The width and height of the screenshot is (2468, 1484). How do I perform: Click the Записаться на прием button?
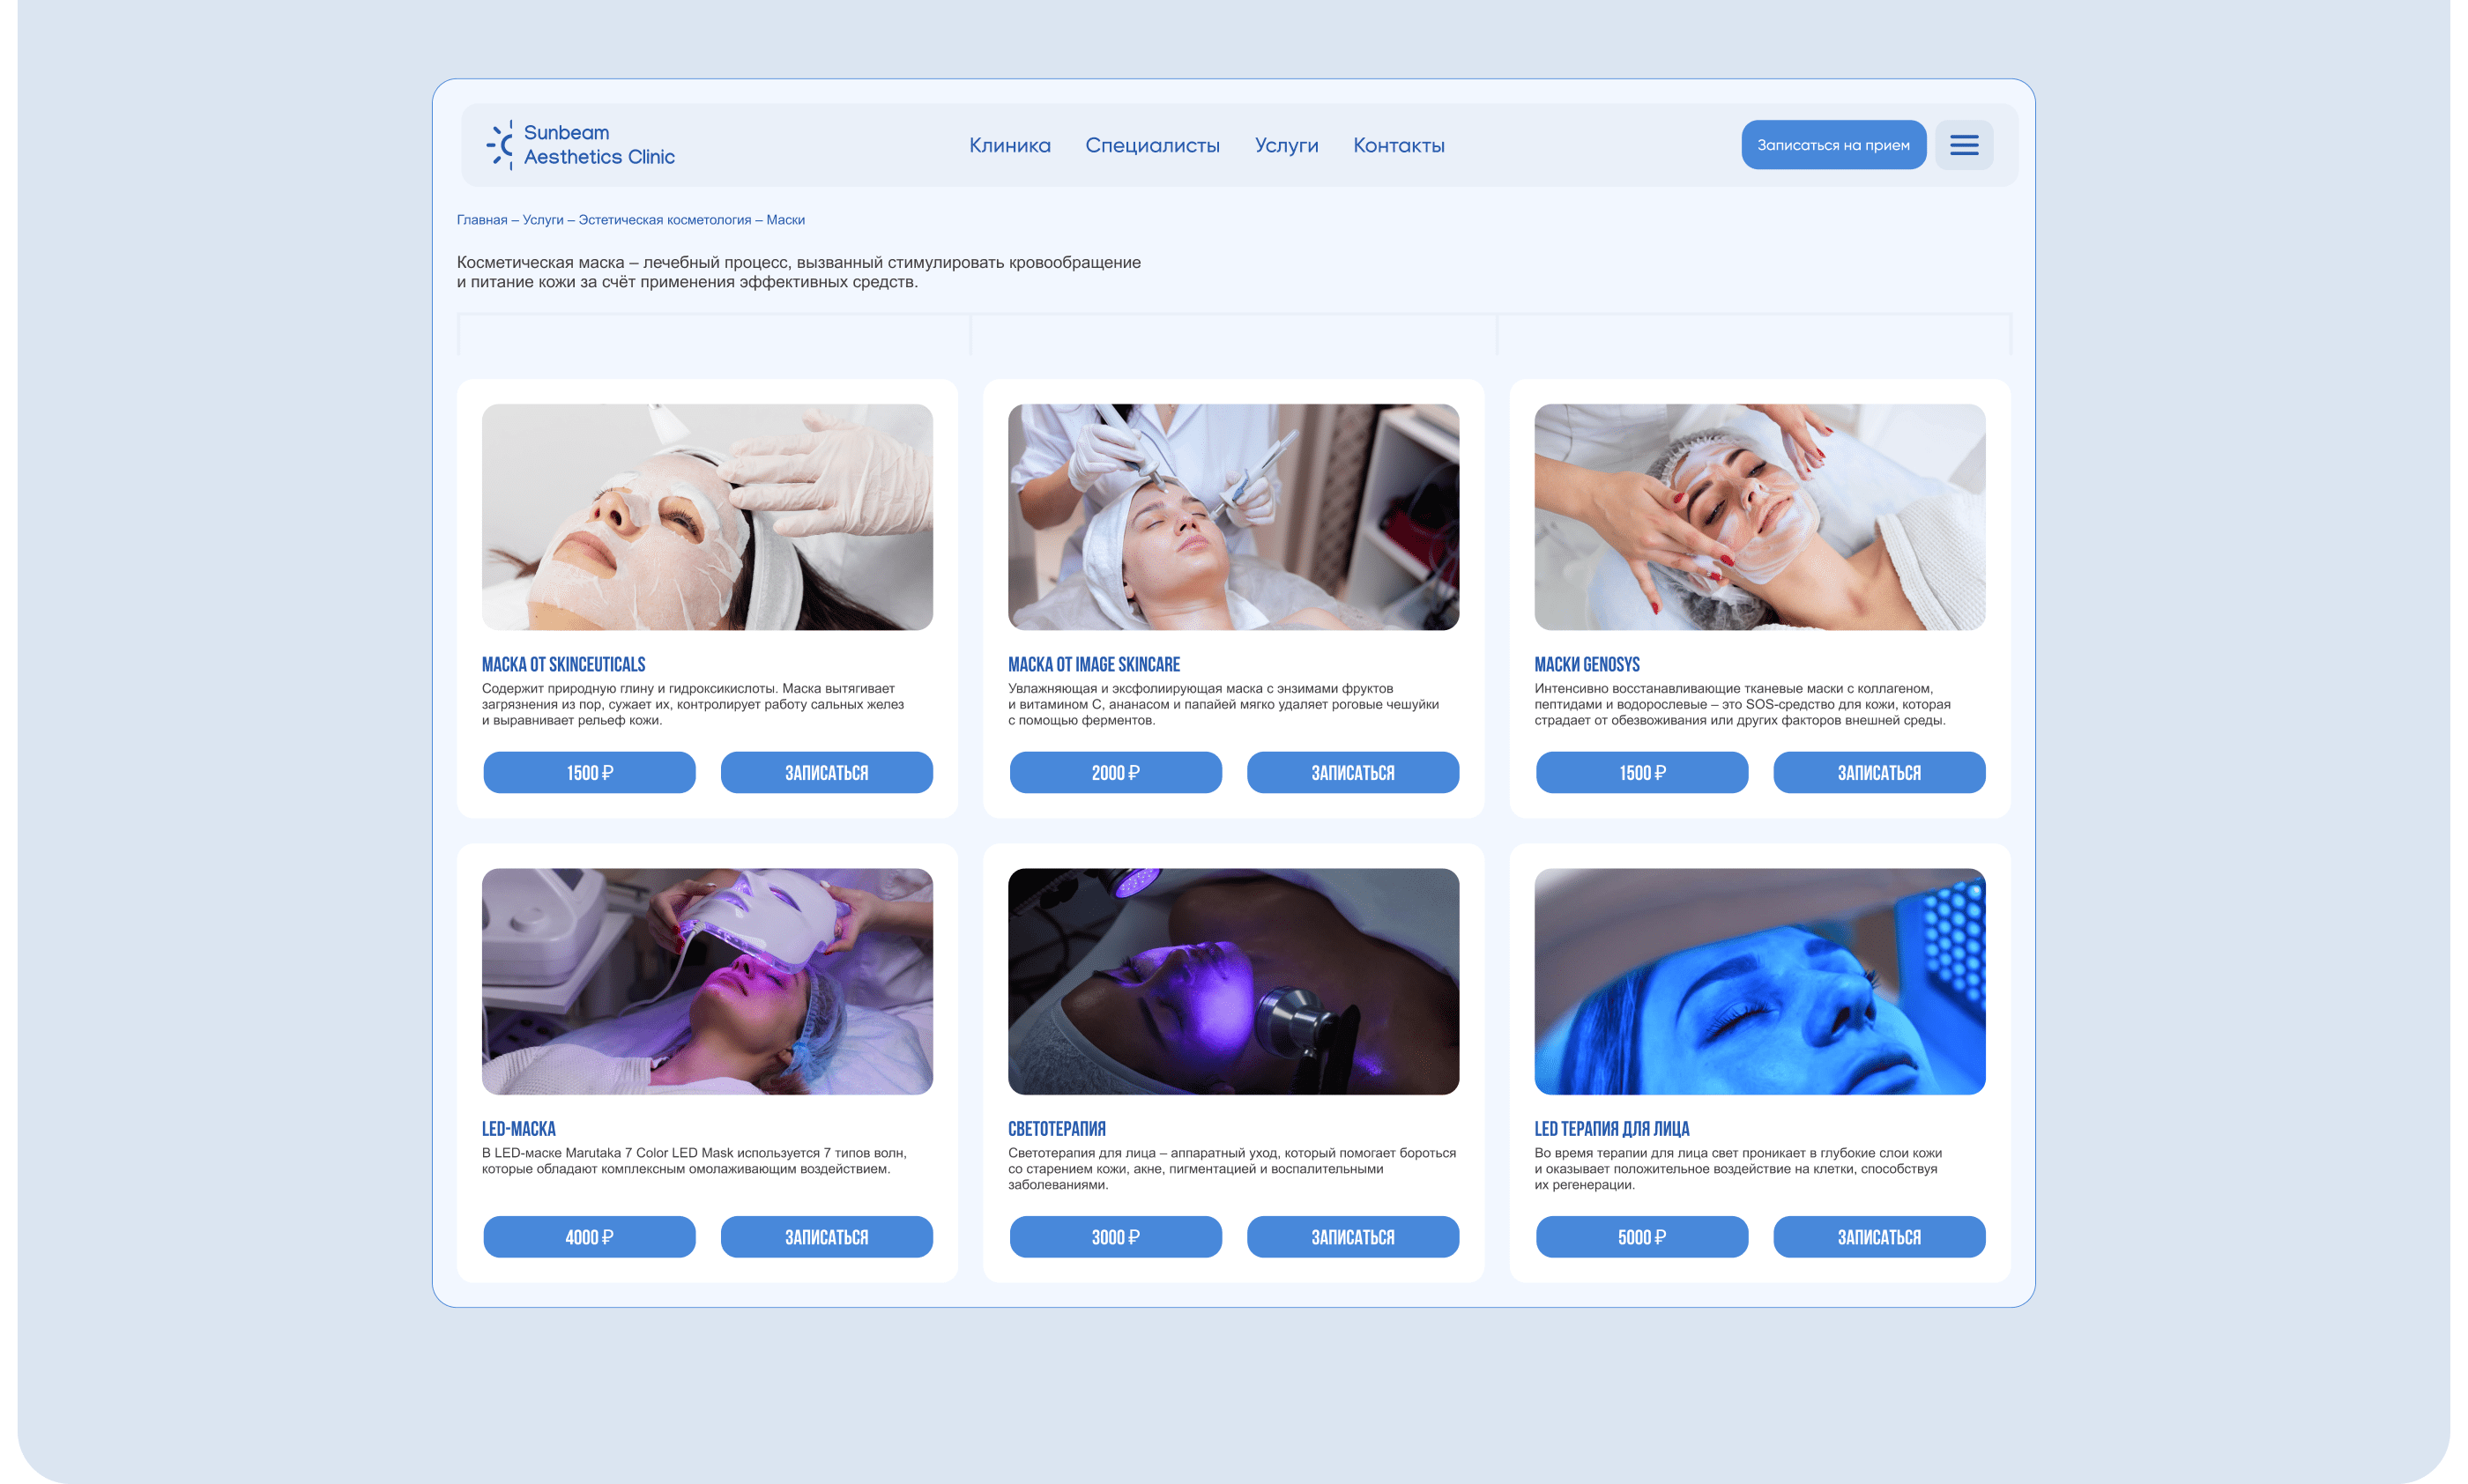pyautogui.click(x=1833, y=145)
